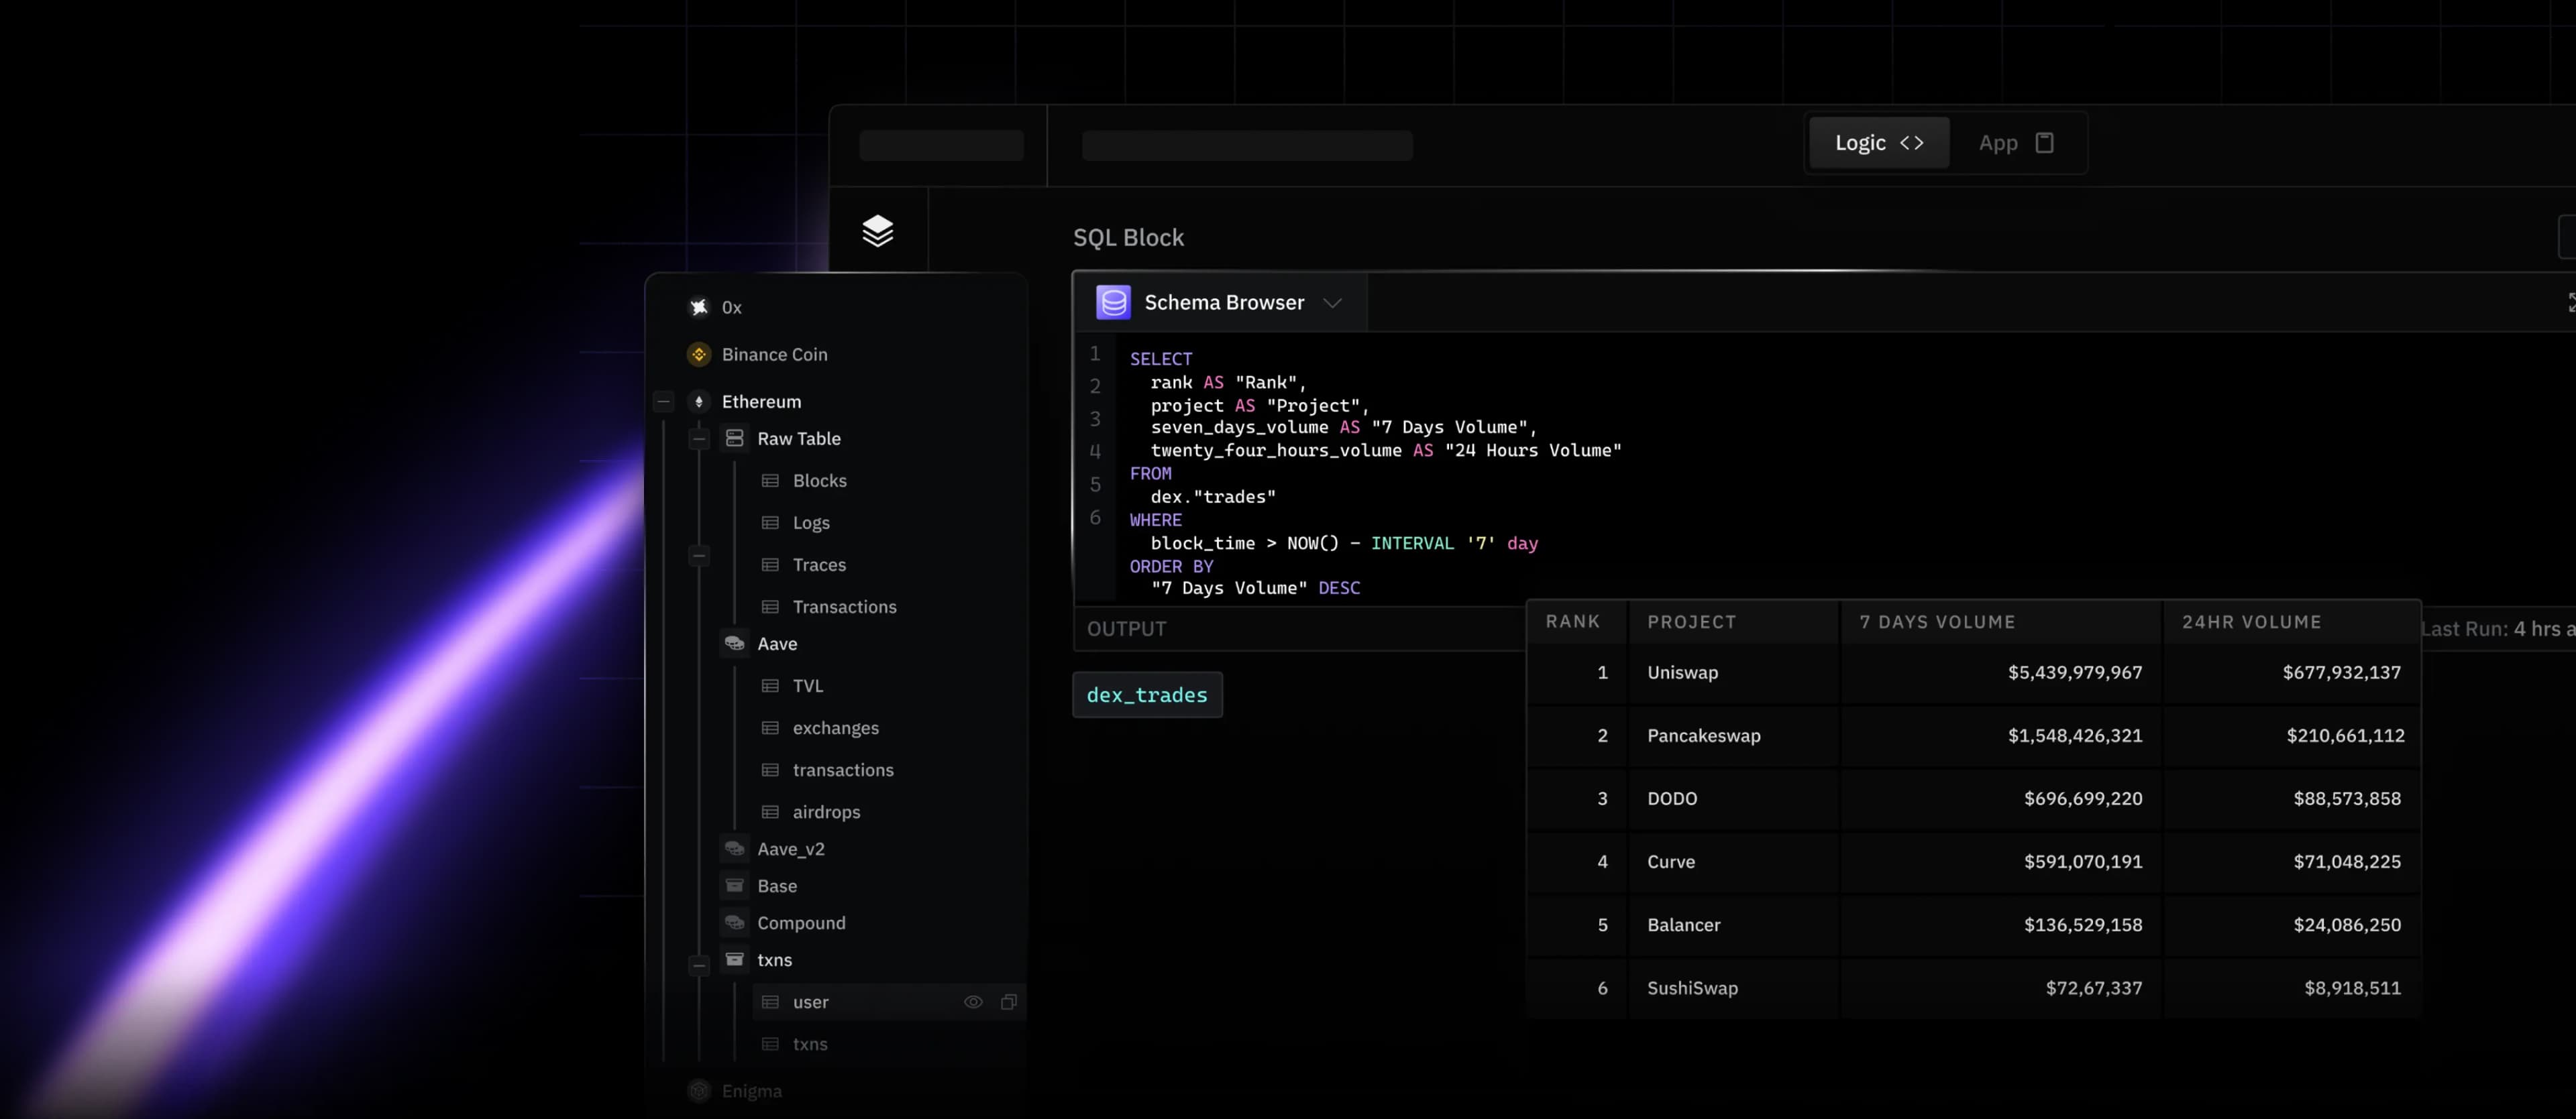Click the Ethereum diamond icon

click(699, 402)
